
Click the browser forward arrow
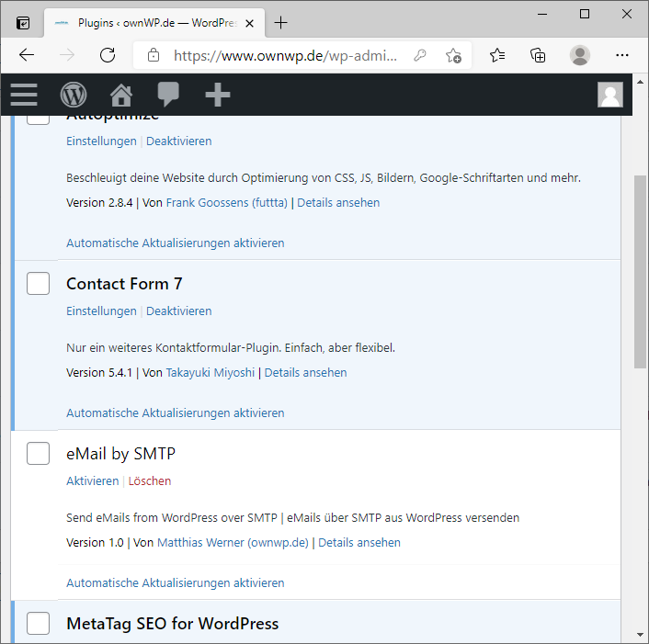pos(67,55)
